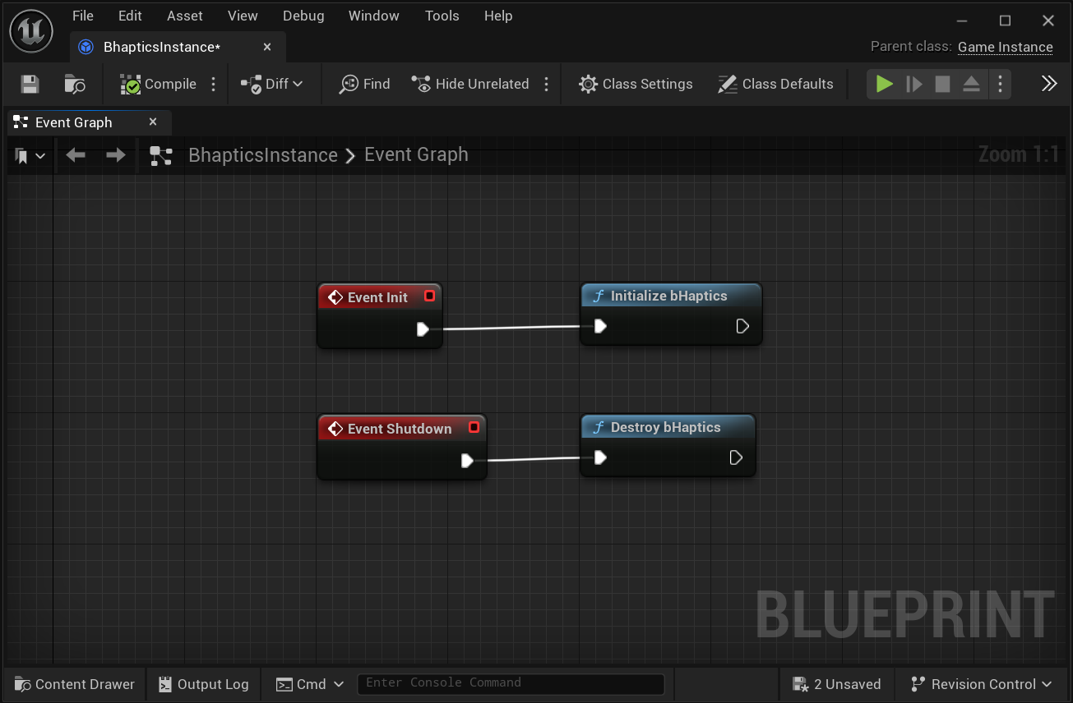
Task: Navigate back in graph history
Action: coord(76,155)
